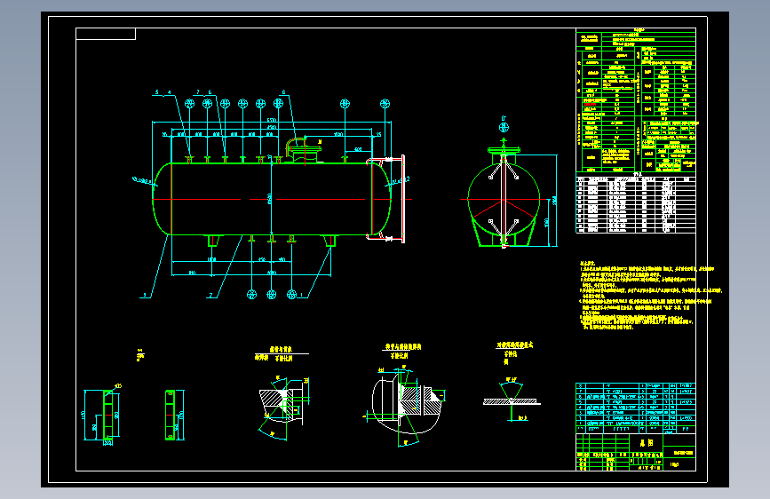Select the manhole cover assembly on vessel top

click(304, 150)
